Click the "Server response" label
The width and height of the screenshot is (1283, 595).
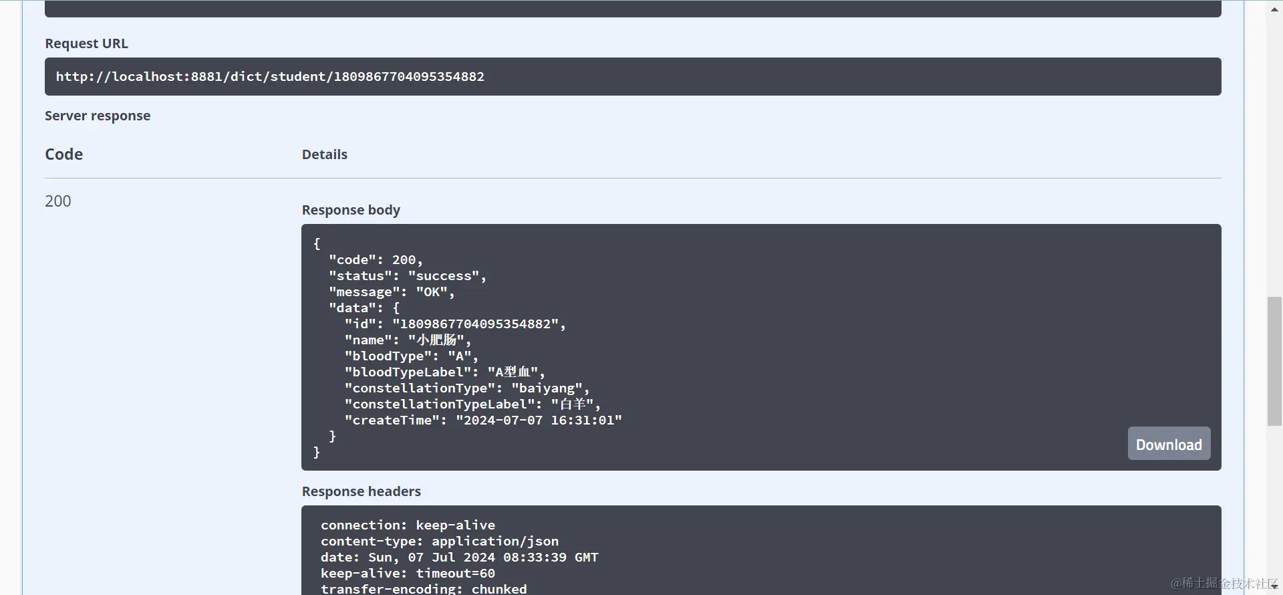(98, 116)
